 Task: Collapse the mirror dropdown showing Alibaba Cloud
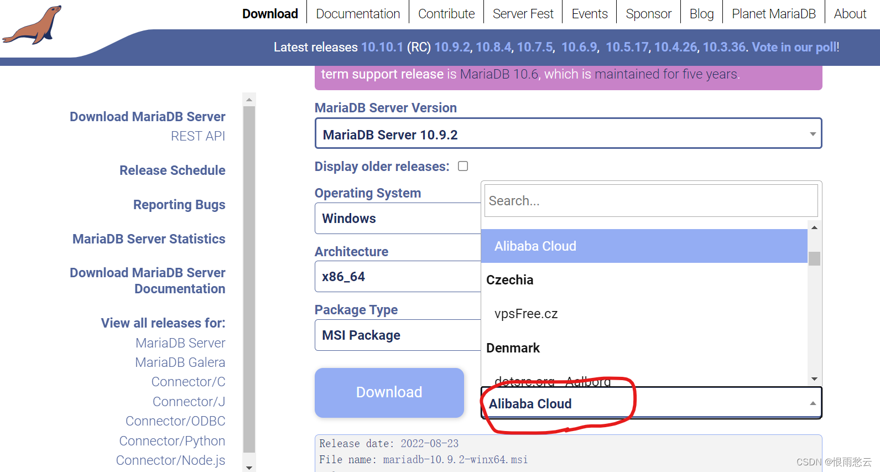click(651, 403)
